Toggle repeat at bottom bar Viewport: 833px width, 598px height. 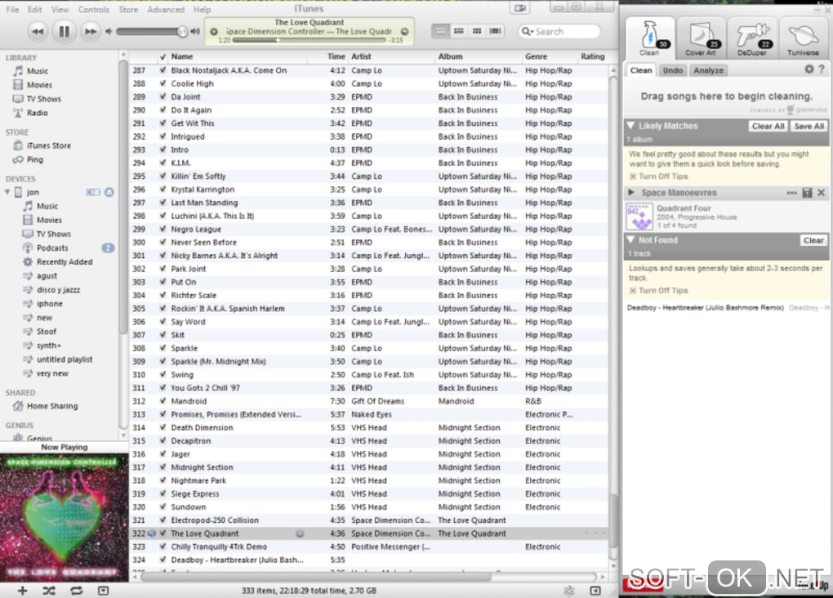76,591
